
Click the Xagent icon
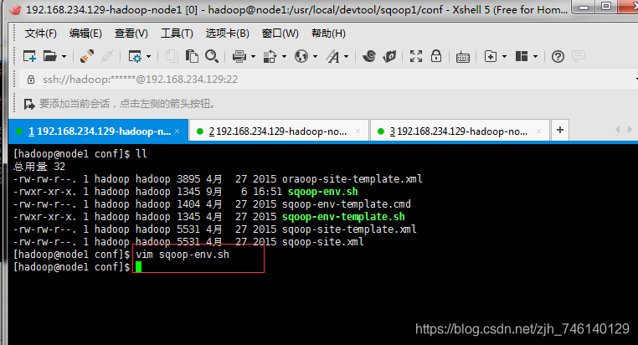click(389, 56)
